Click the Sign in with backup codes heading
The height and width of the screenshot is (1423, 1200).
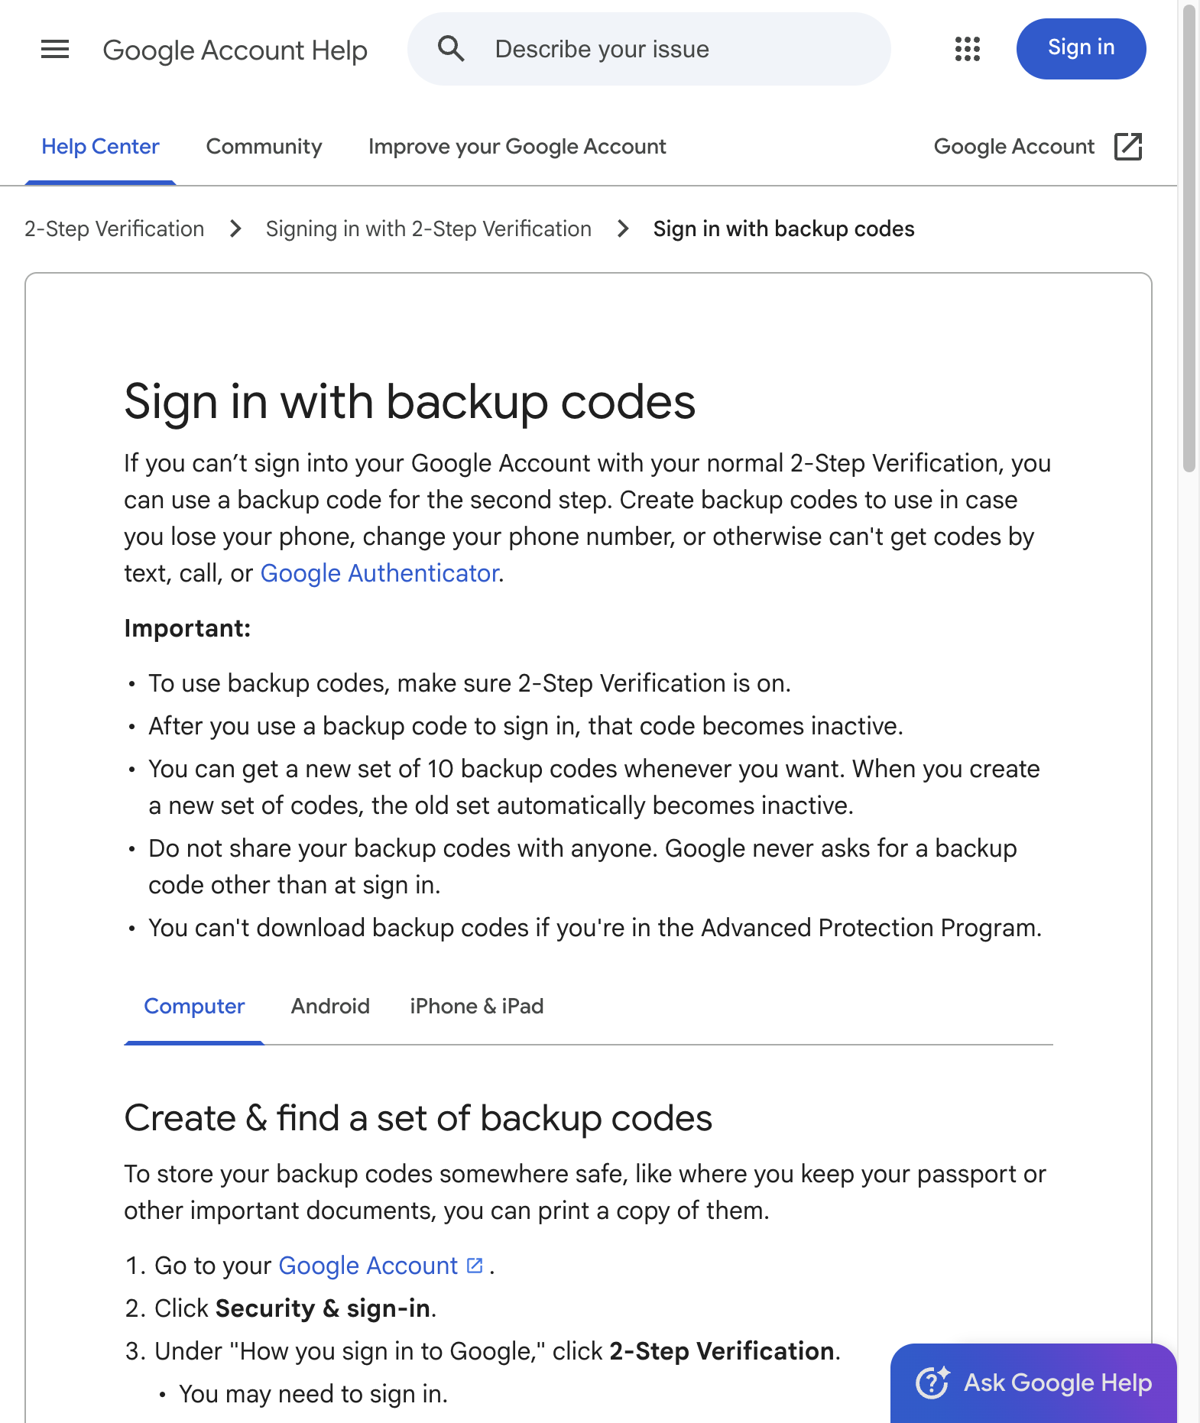pos(410,402)
